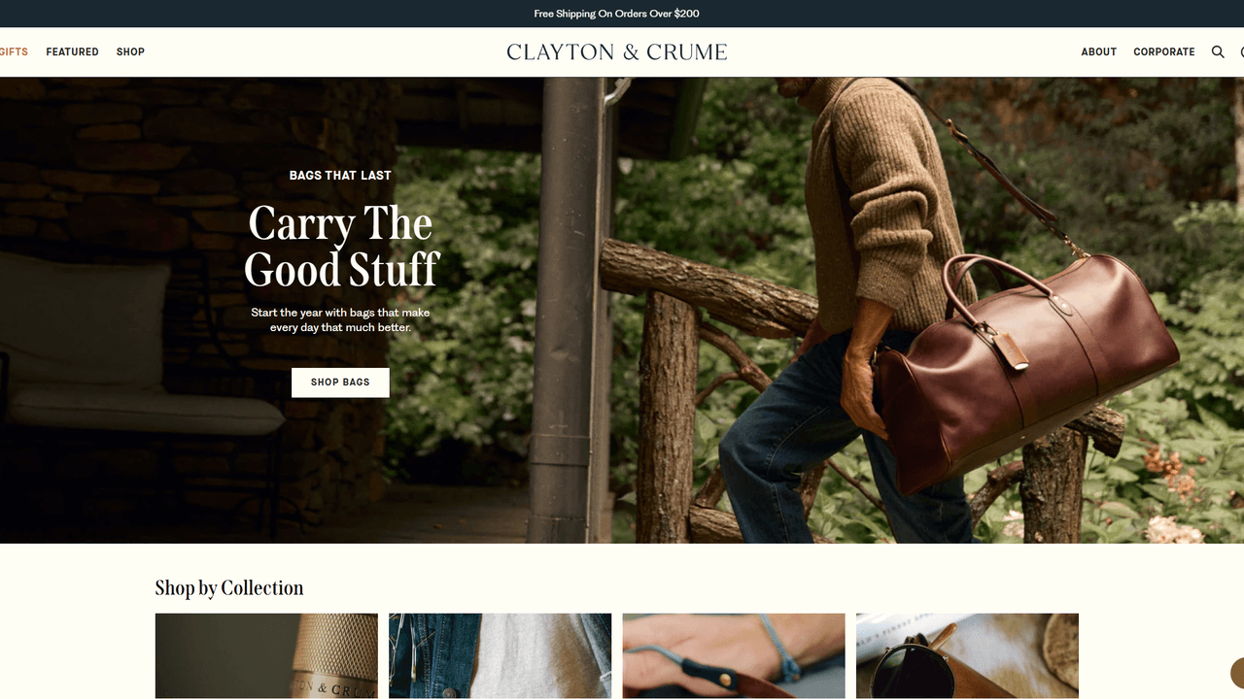Open the search magnifying glass icon
This screenshot has height=699, width=1244.
pyautogui.click(x=1218, y=52)
